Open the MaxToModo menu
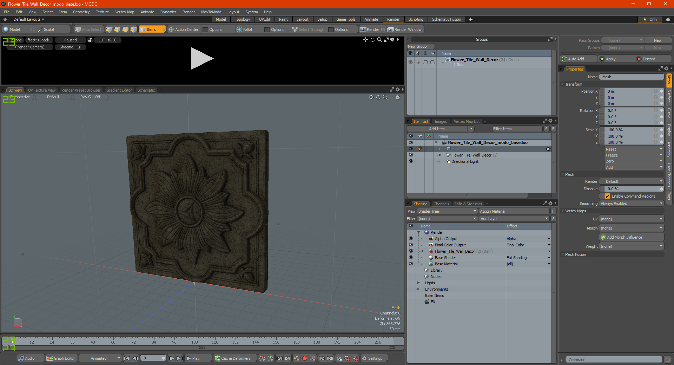The height and width of the screenshot is (365, 674). [211, 12]
